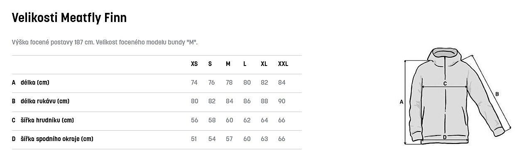Select the "šířka hrudníku (cm)" row label
This screenshot has height=168, width=521.
click(x=47, y=120)
